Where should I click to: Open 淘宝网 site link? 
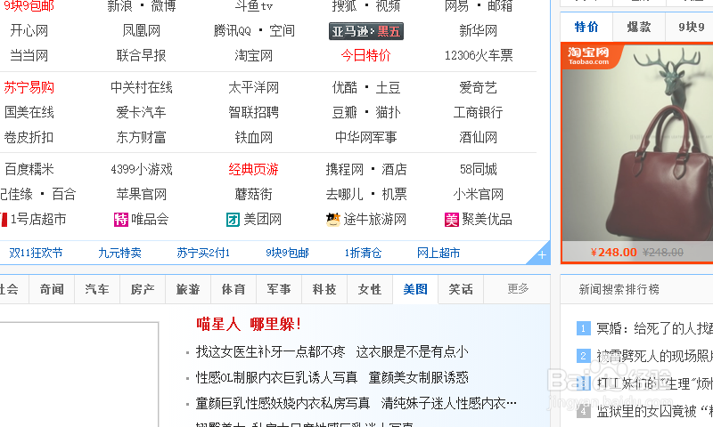point(254,55)
